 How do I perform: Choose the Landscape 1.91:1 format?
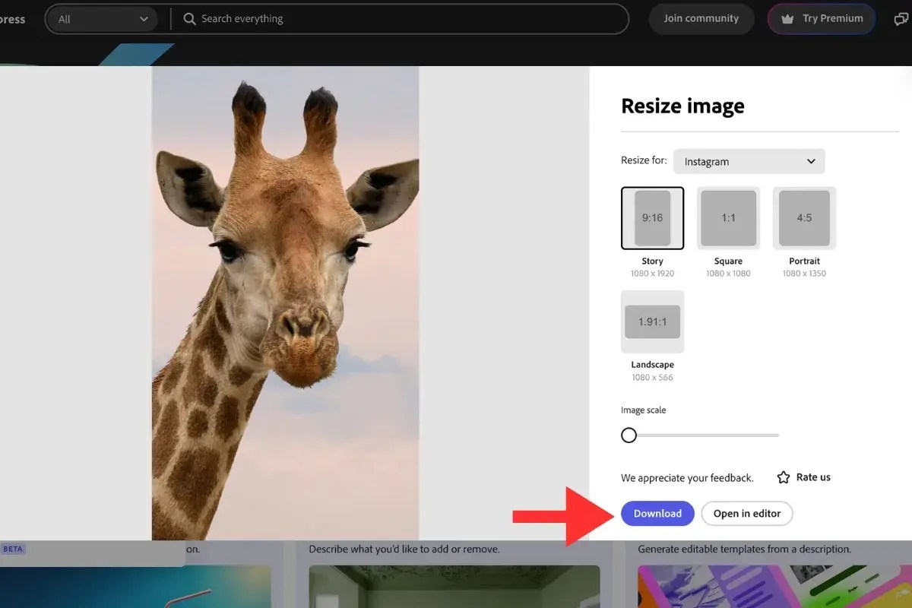pyautogui.click(x=652, y=321)
